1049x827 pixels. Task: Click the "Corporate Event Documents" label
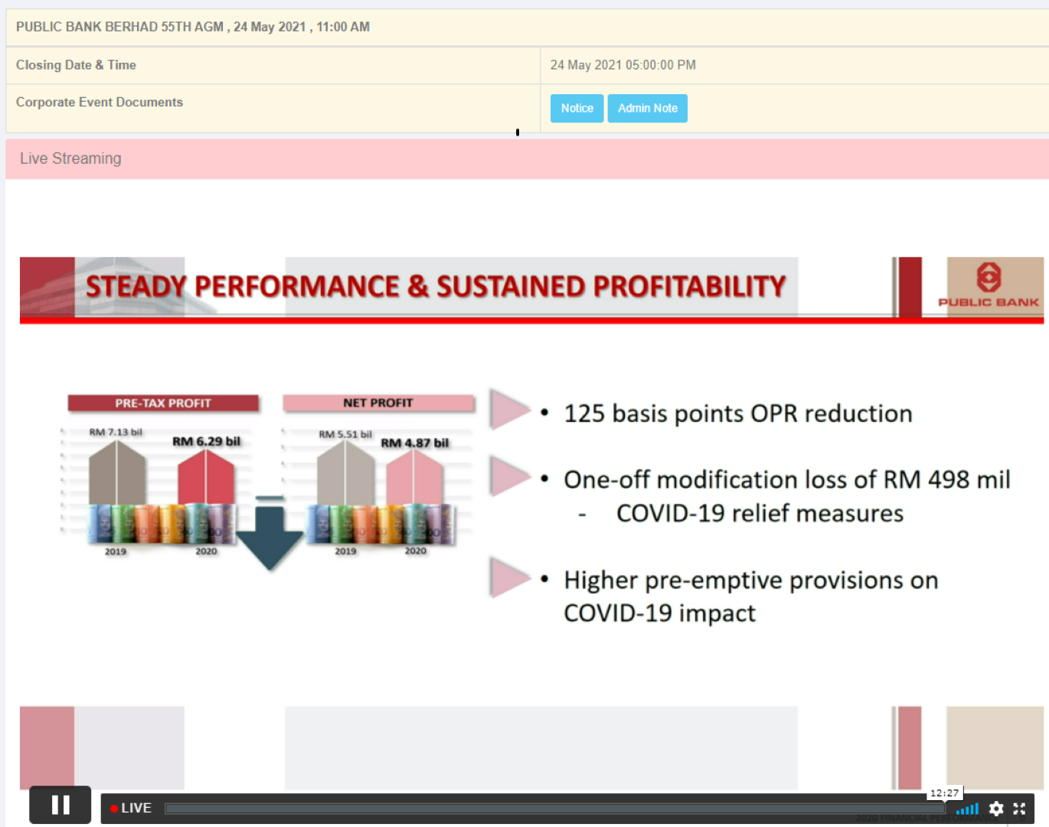click(100, 102)
